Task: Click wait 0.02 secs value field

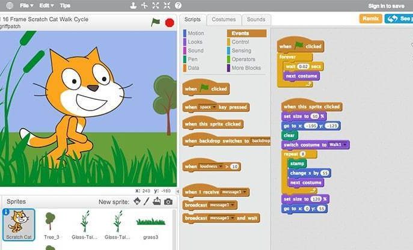Action: (x=303, y=67)
